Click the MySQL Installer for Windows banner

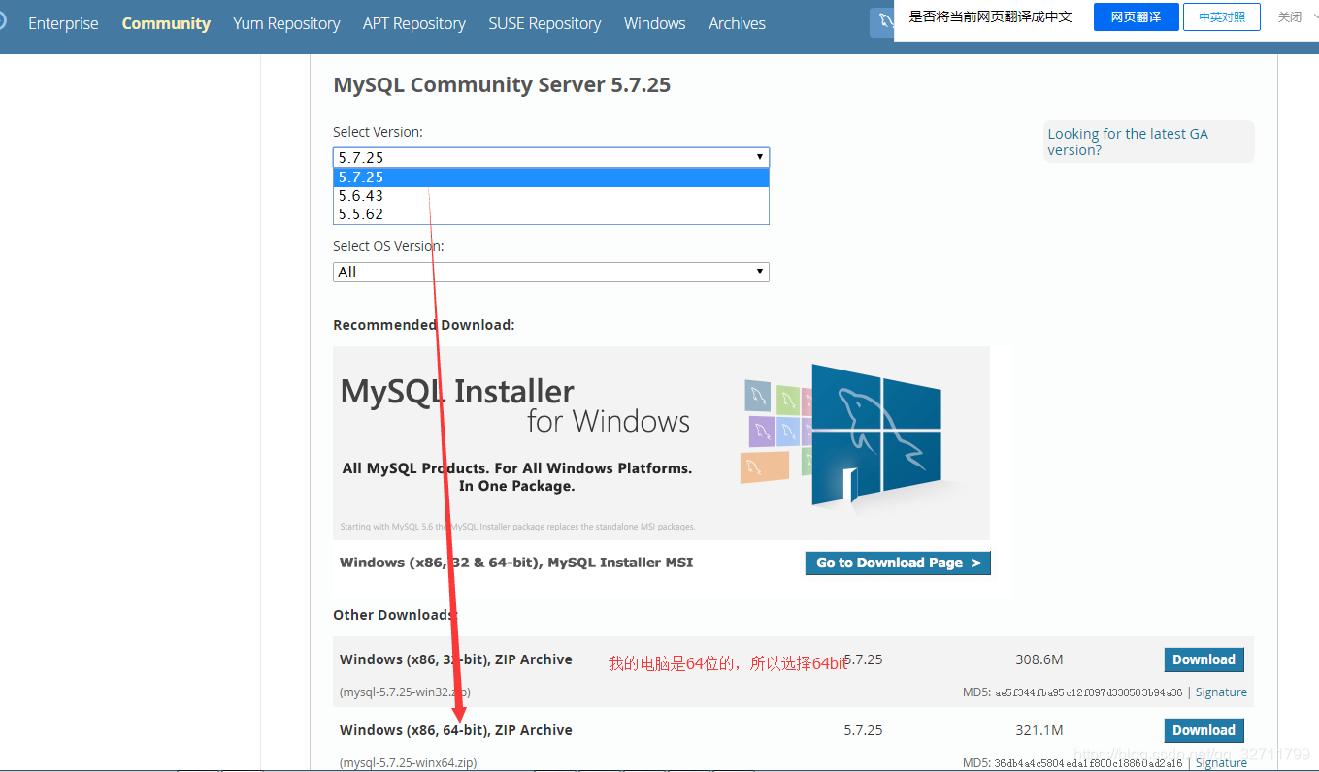click(x=661, y=442)
